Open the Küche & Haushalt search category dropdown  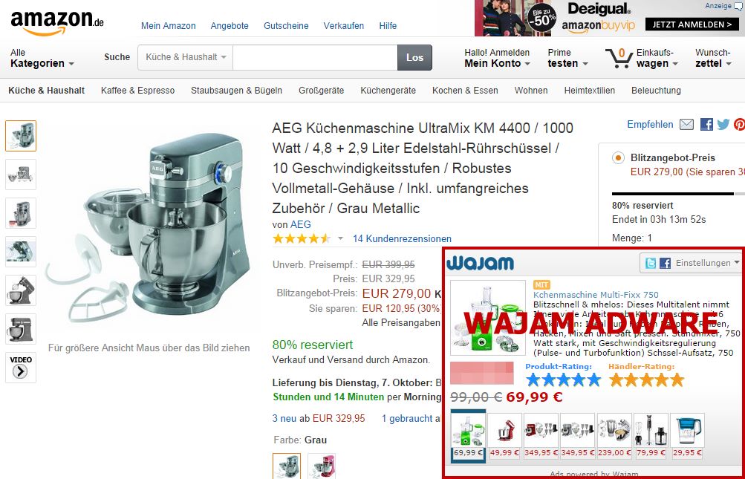click(185, 57)
